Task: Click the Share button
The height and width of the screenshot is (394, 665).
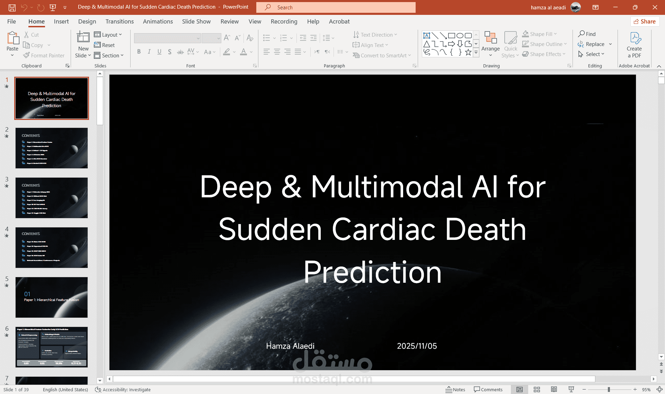Action: pyautogui.click(x=645, y=21)
